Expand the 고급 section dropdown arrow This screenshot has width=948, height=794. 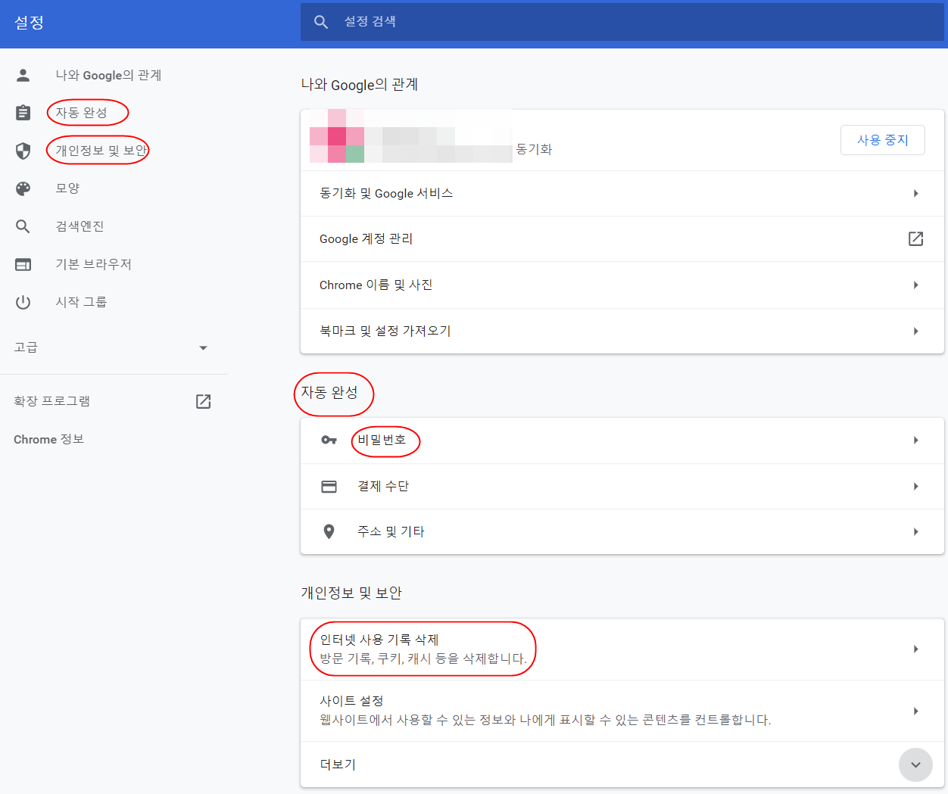(x=203, y=347)
